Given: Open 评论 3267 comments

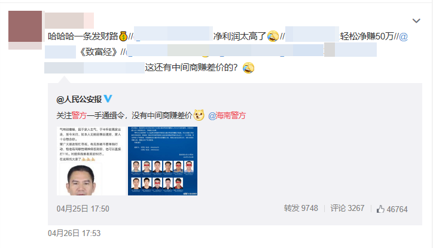Looking at the screenshot, I should point(347,209).
